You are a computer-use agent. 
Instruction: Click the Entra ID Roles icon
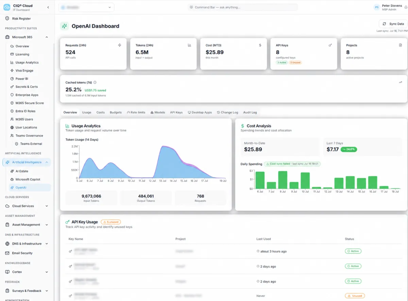click(x=12, y=111)
